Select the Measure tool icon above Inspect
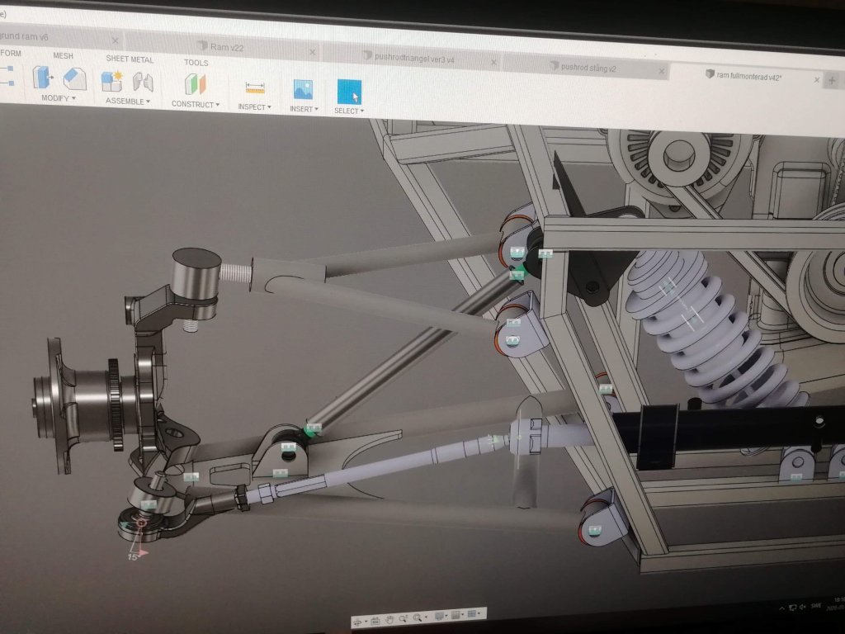The height and width of the screenshot is (634, 845). click(255, 87)
